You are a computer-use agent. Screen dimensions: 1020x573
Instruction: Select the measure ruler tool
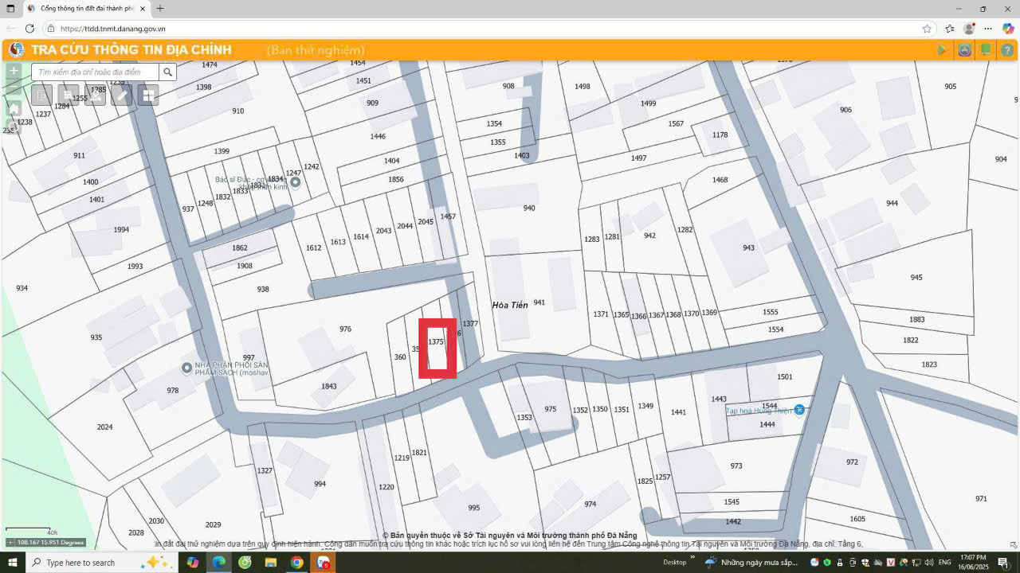pyautogui.click(x=121, y=95)
